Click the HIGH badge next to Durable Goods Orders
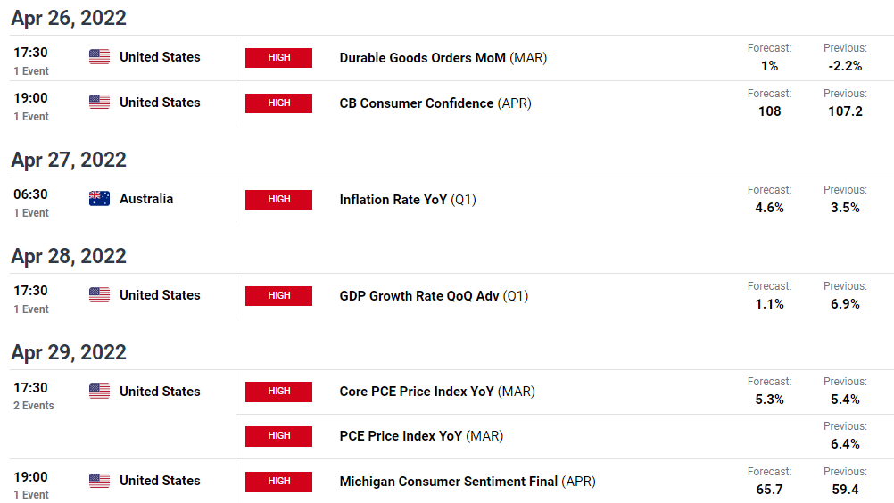This screenshot has width=894, height=503. coord(278,58)
